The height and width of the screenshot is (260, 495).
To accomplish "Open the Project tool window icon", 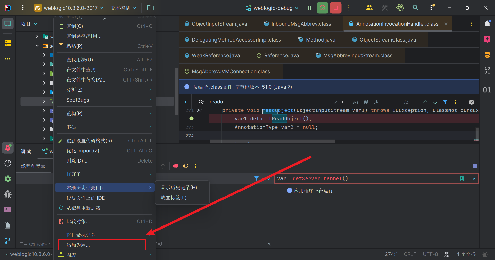I will 8,24.
